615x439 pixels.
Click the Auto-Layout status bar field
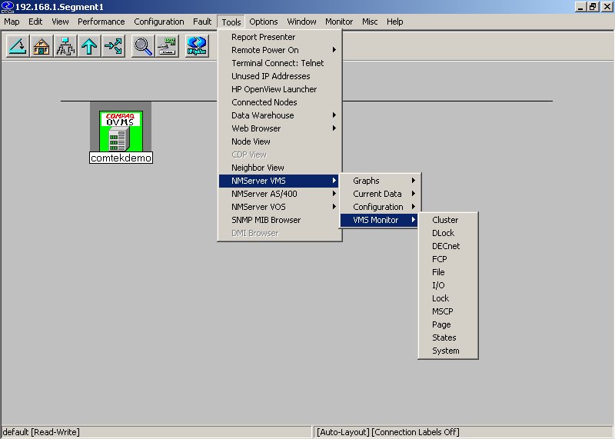click(343, 432)
